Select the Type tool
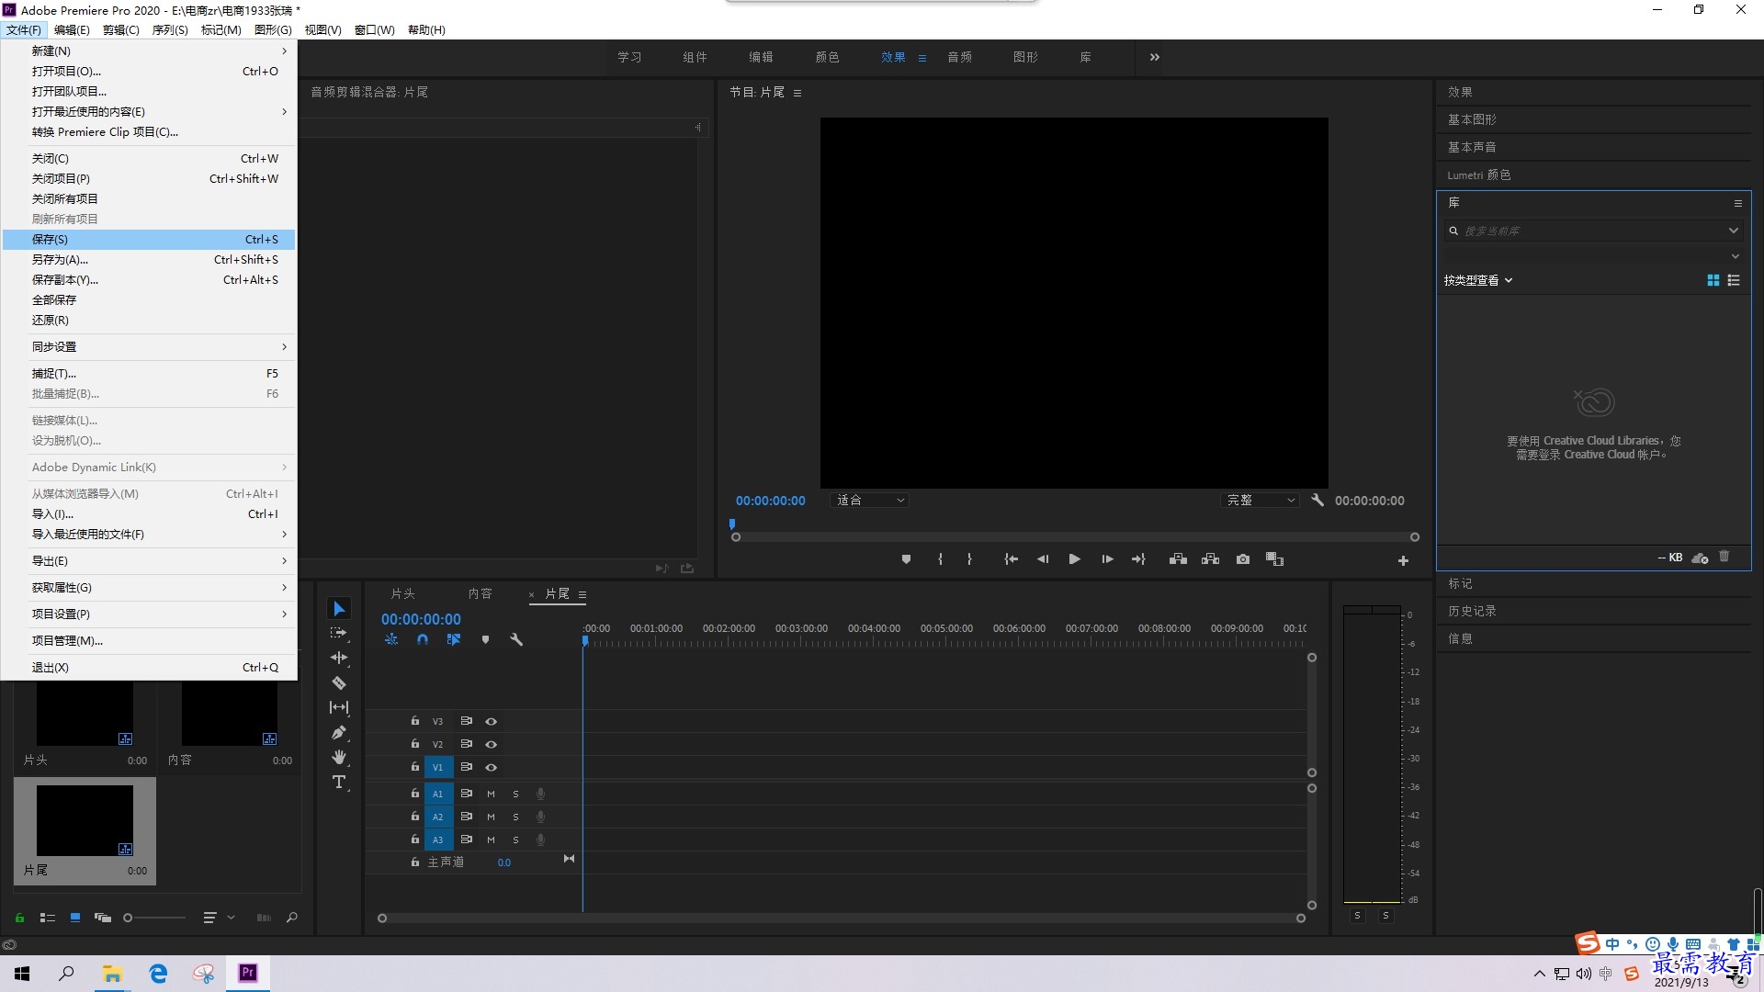The height and width of the screenshot is (992, 1764). point(339,782)
